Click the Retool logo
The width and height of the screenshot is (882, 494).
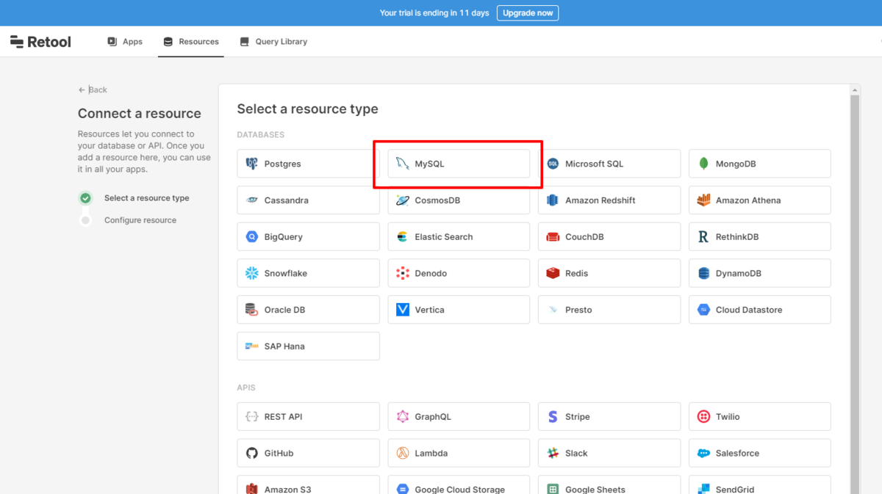[40, 42]
